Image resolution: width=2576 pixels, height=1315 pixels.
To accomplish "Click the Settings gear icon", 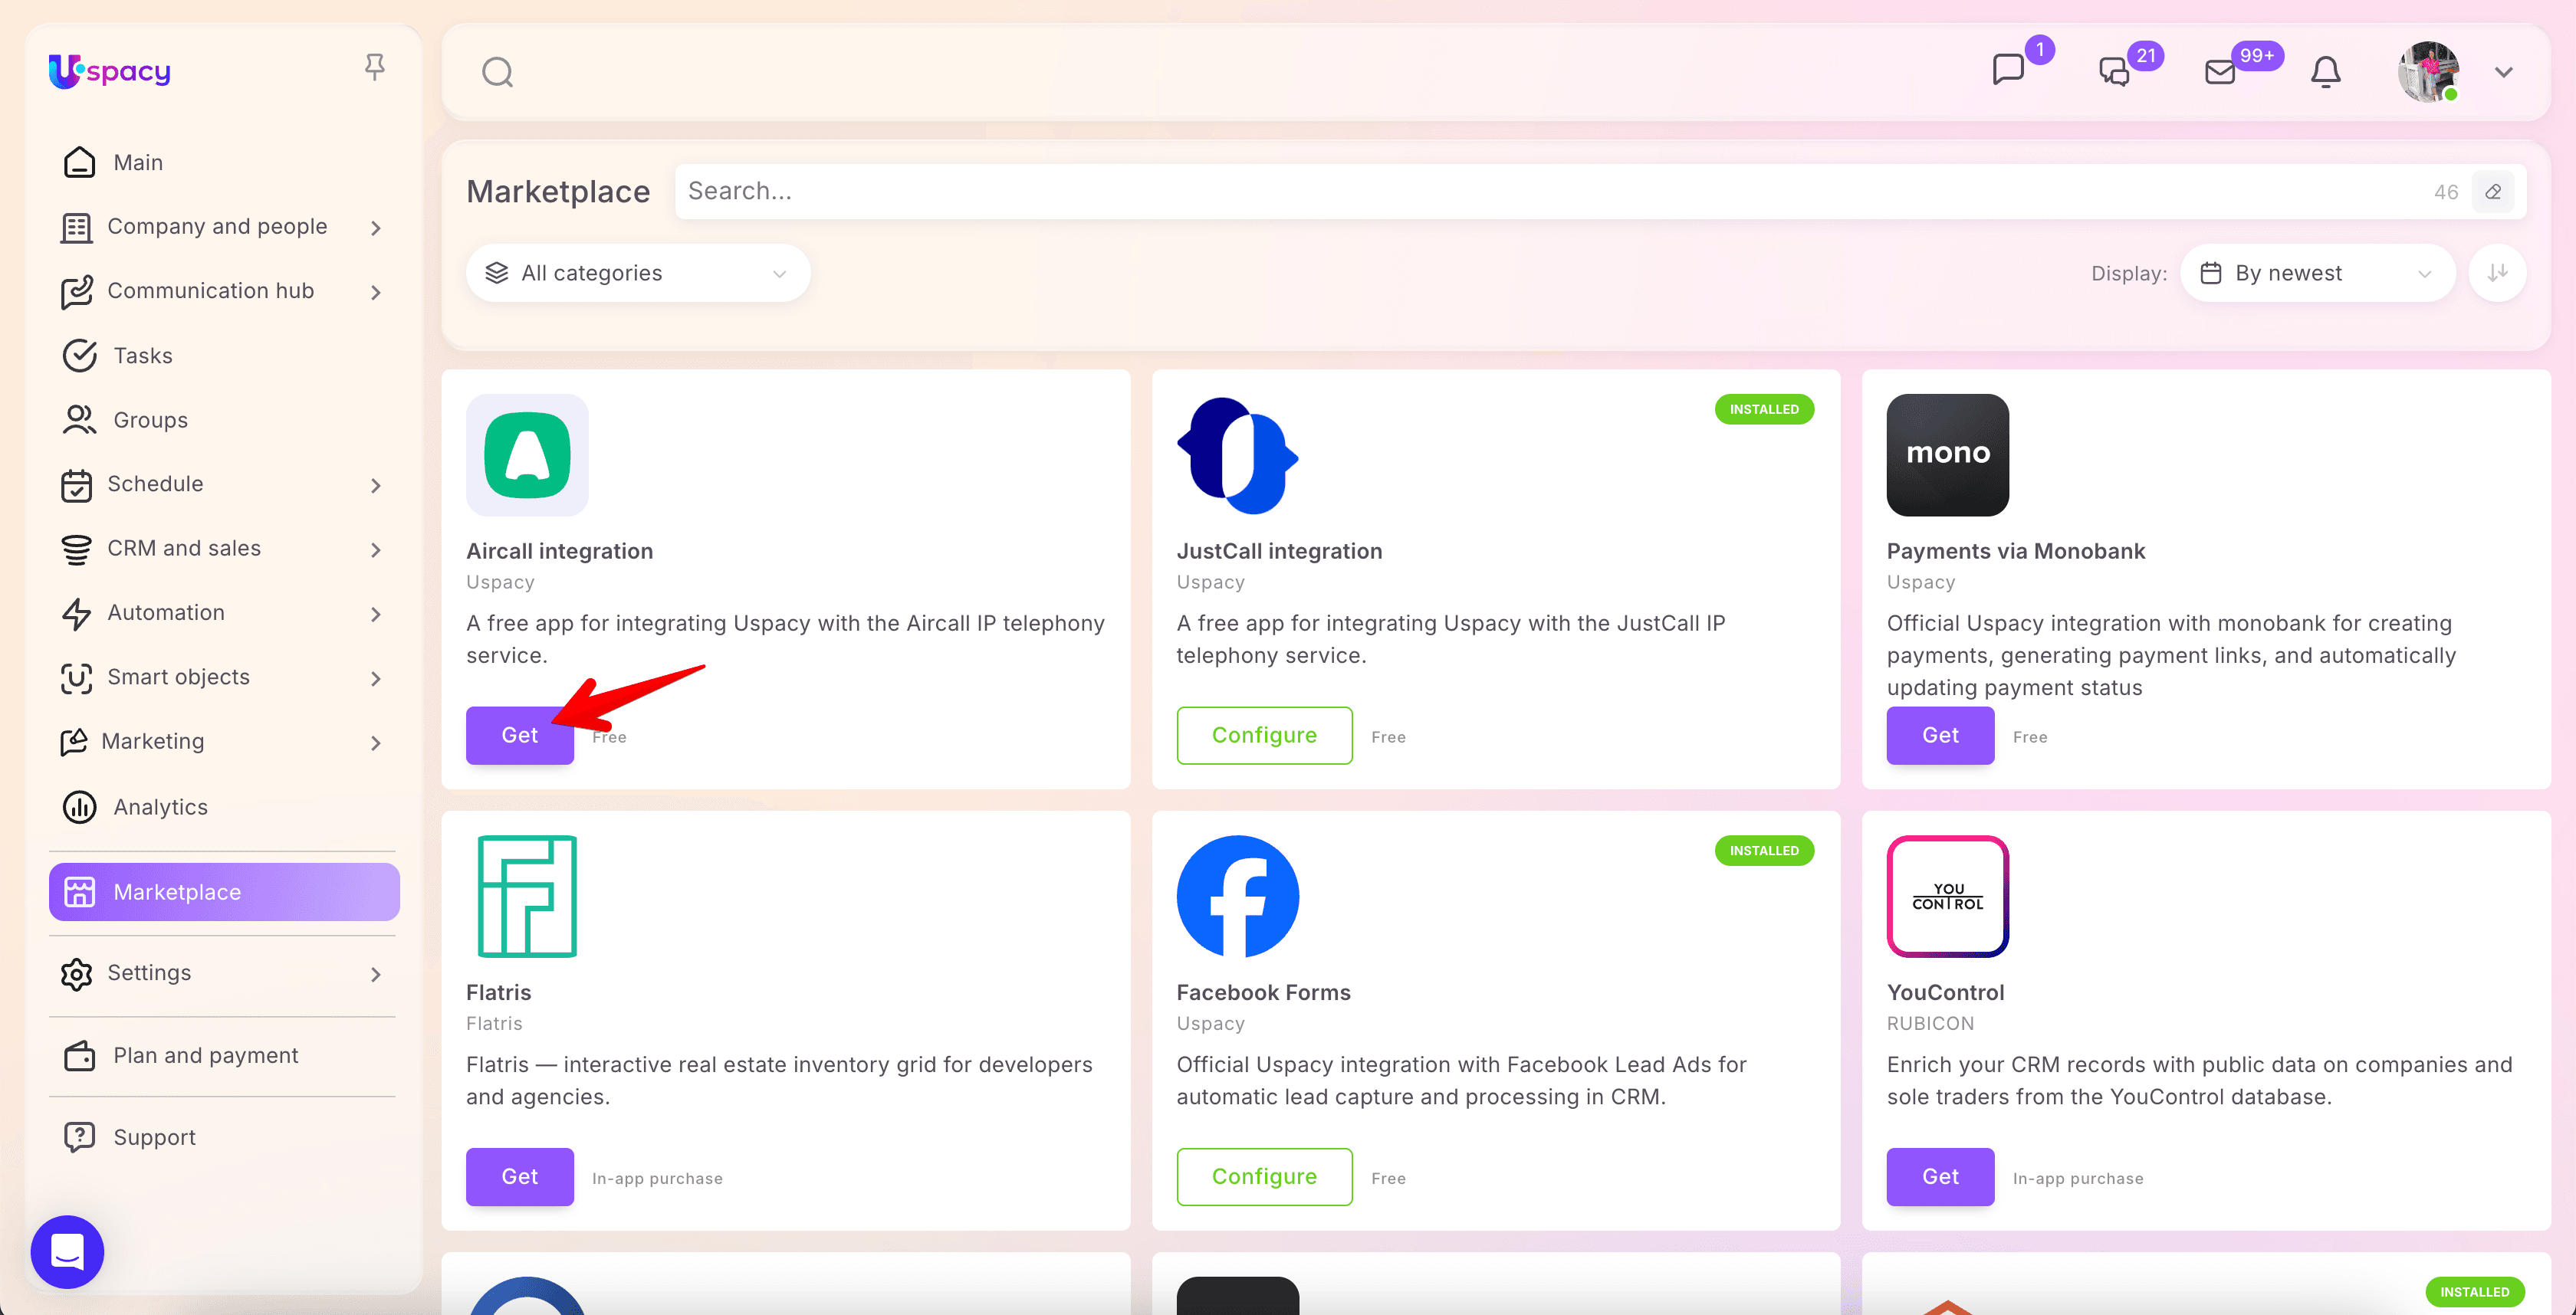I will (77, 973).
